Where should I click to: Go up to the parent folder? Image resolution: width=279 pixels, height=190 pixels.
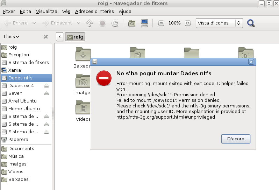(90, 23)
